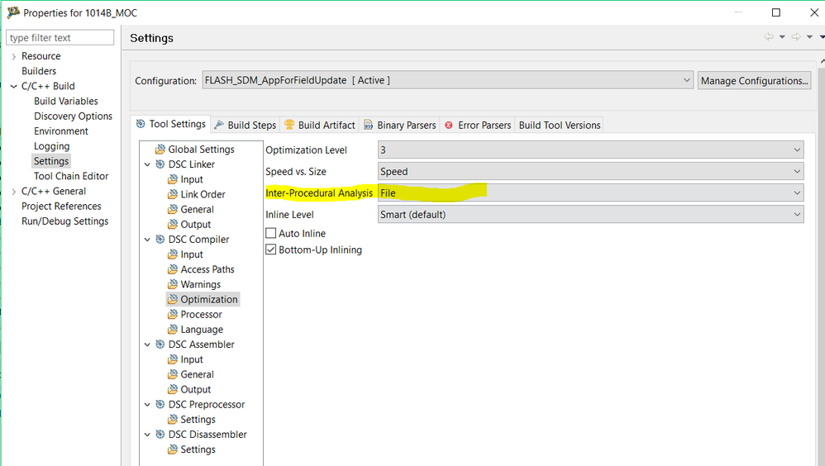Click the Processor folder icon

173,314
